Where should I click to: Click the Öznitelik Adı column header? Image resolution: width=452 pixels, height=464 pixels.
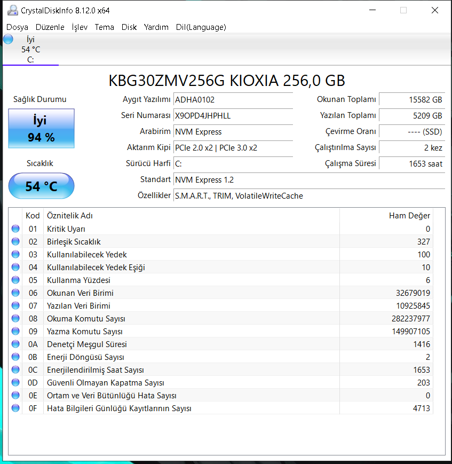[x=192, y=216]
